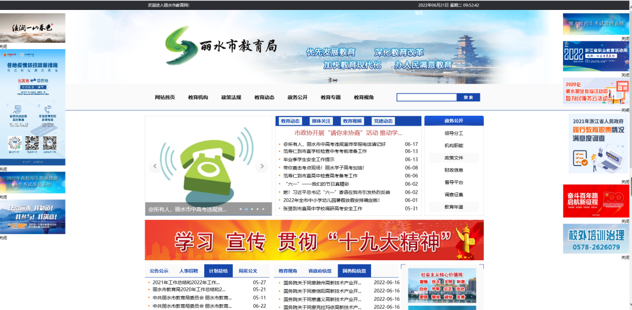
Task: Open 教育机构 navigation item
Action: [x=198, y=97]
